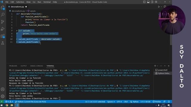This screenshot has width=191, height=107.
Task: Click VS Code taskbar icon
Action: [17, 105]
